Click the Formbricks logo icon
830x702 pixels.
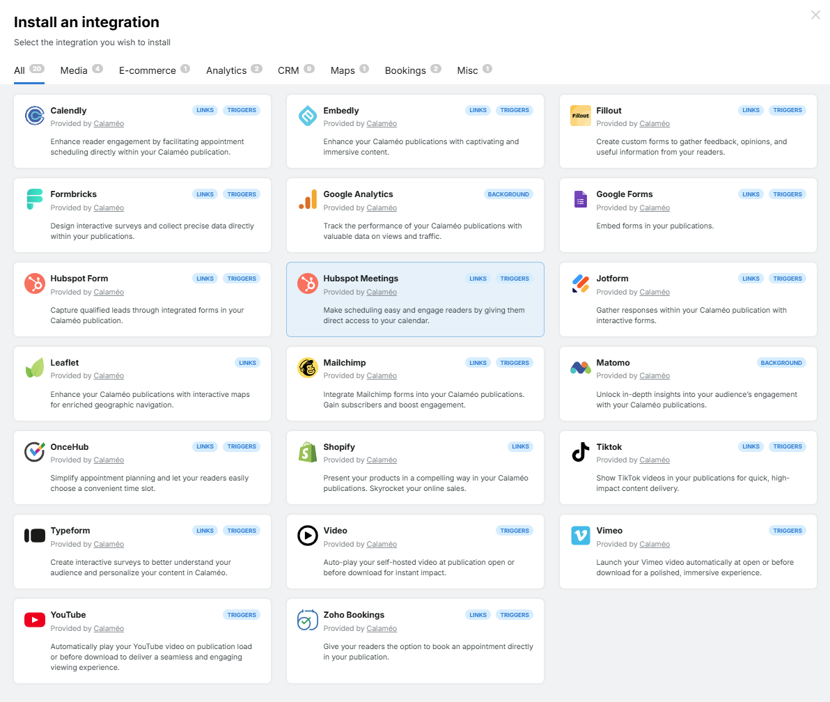click(x=34, y=200)
